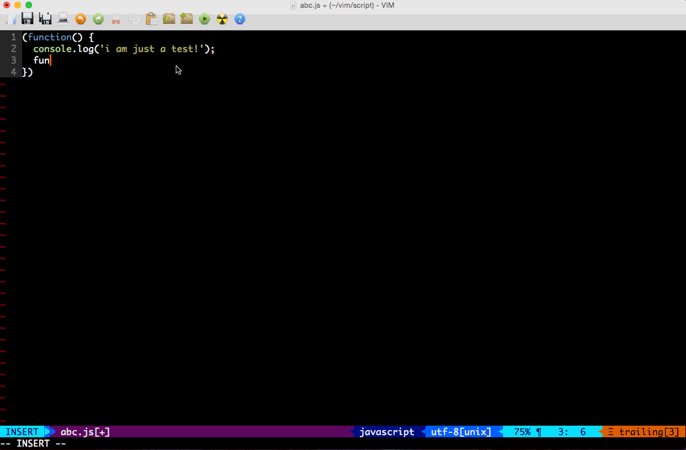Click the Open file toolbar icon
Image resolution: width=686 pixels, height=450 pixels.
[x=11, y=19]
